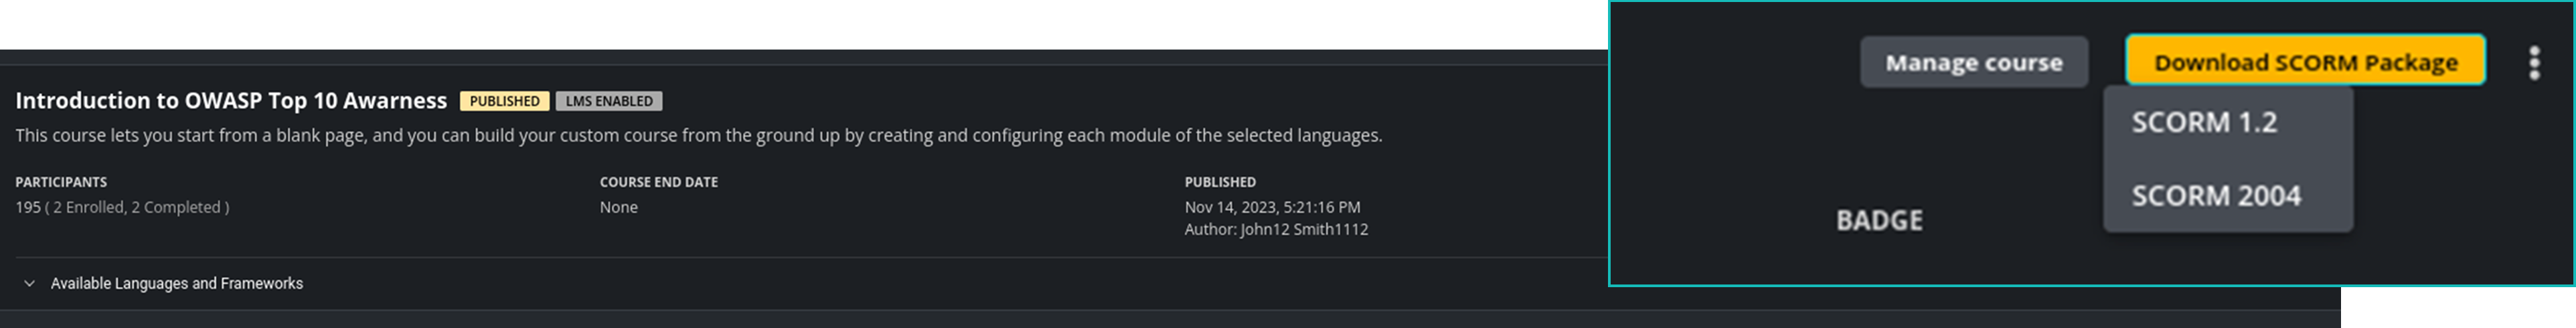The width and height of the screenshot is (2576, 328).
Task: Click the COURSE END DATE label
Action: tap(658, 182)
